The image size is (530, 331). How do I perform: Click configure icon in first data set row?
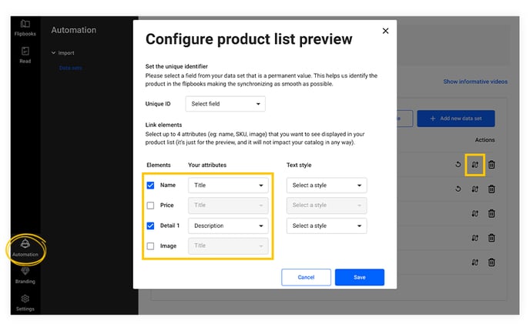coord(475,165)
